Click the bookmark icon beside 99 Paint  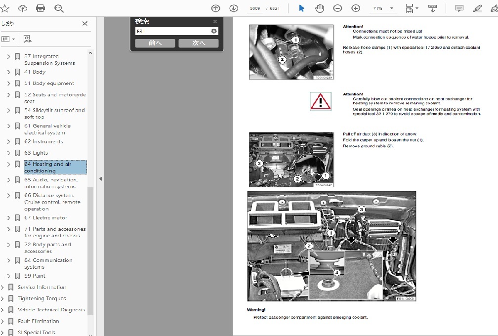pyautogui.click(x=17, y=276)
